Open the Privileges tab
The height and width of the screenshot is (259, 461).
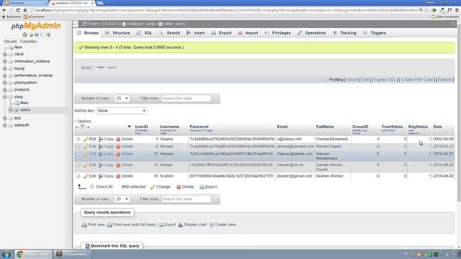point(278,33)
